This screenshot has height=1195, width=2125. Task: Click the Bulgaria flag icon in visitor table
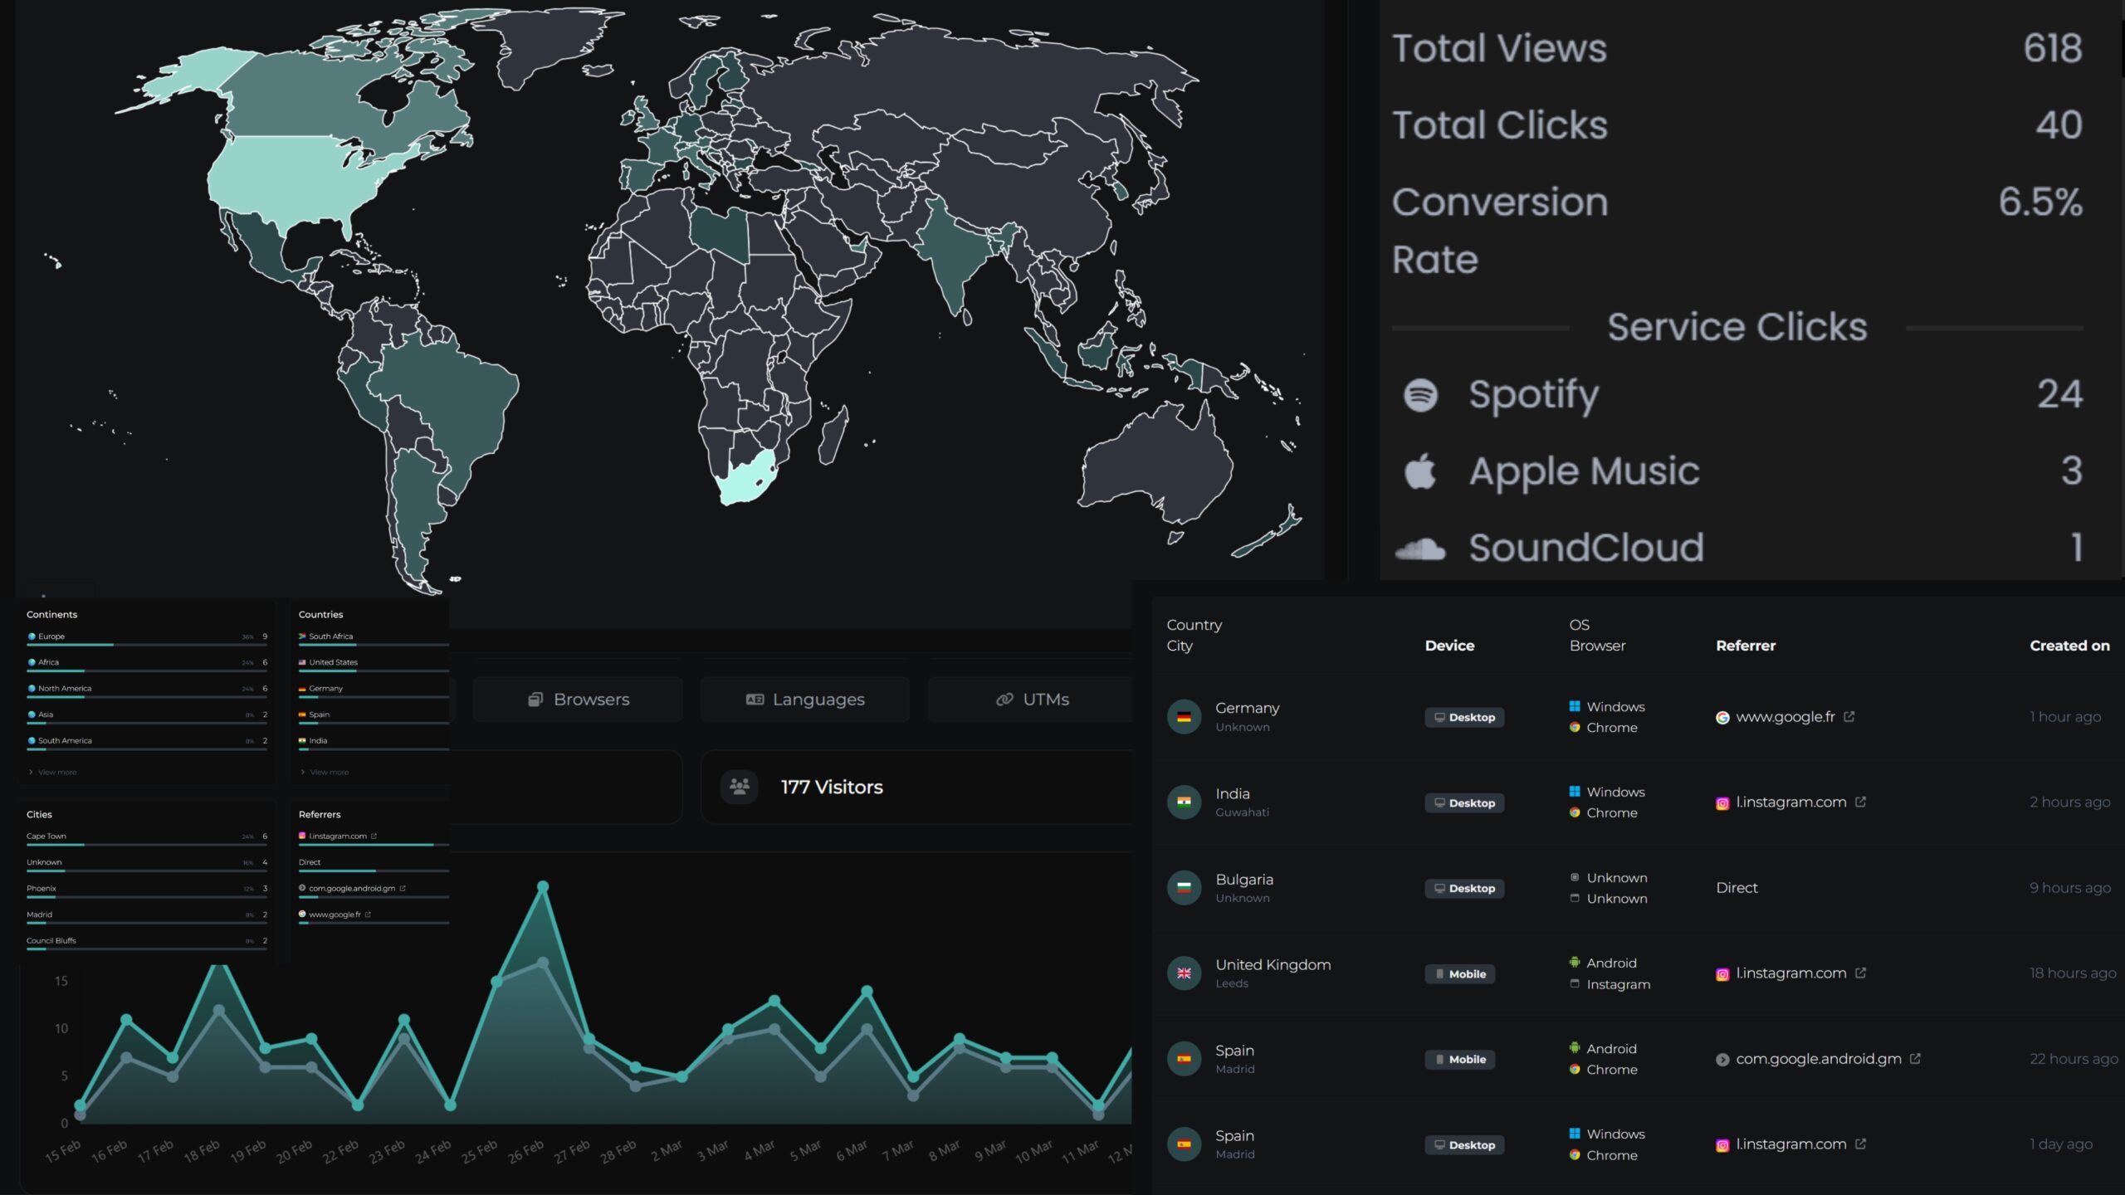tap(1184, 888)
